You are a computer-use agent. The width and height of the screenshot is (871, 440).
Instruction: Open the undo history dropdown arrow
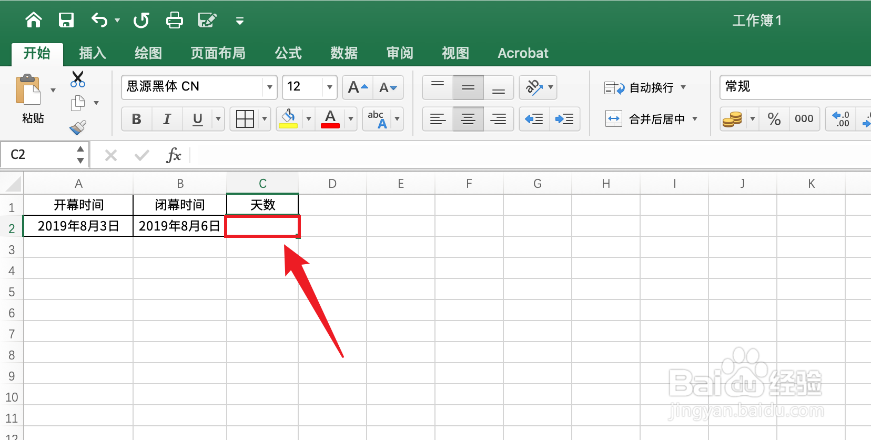pyautogui.click(x=117, y=21)
